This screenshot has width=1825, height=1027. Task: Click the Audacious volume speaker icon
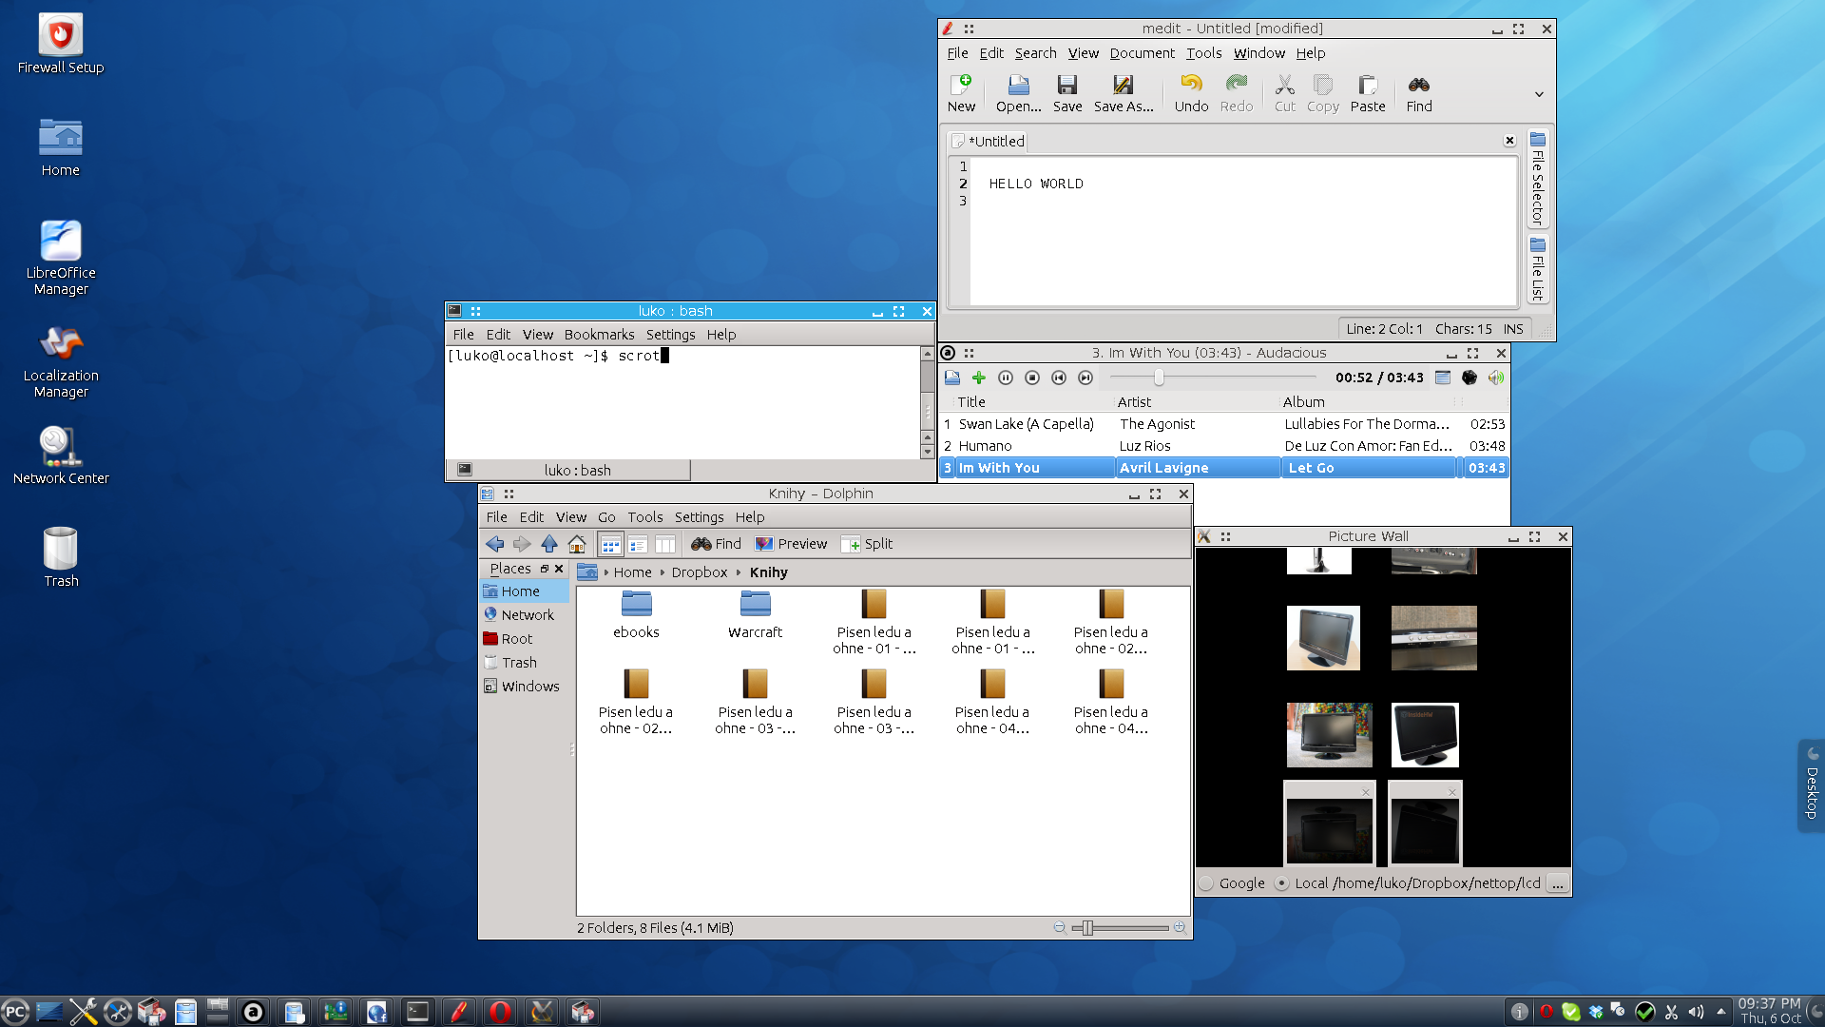point(1495,378)
